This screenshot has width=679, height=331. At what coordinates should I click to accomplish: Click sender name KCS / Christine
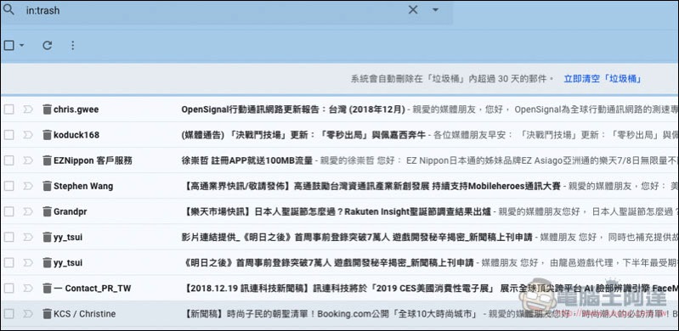click(x=85, y=314)
